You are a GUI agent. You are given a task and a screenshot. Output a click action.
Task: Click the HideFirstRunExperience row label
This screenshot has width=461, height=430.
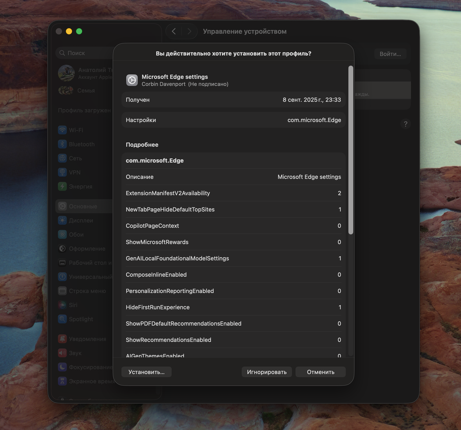point(158,307)
